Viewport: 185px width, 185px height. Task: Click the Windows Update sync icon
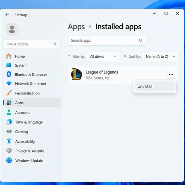(9, 160)
